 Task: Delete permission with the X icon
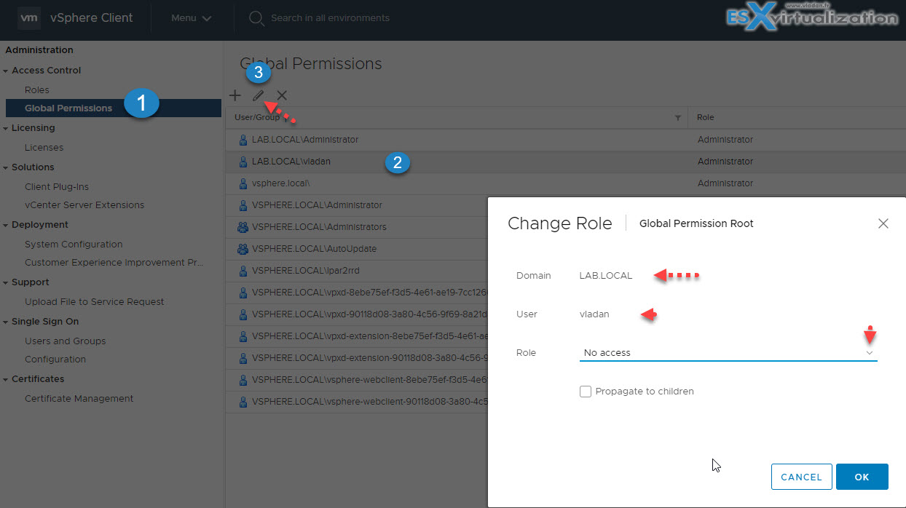pos(282,95)
